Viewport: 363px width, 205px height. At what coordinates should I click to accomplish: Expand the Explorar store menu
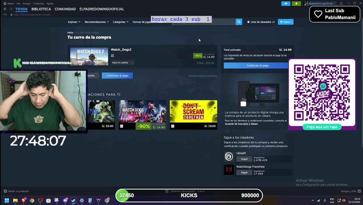point(74,22)
